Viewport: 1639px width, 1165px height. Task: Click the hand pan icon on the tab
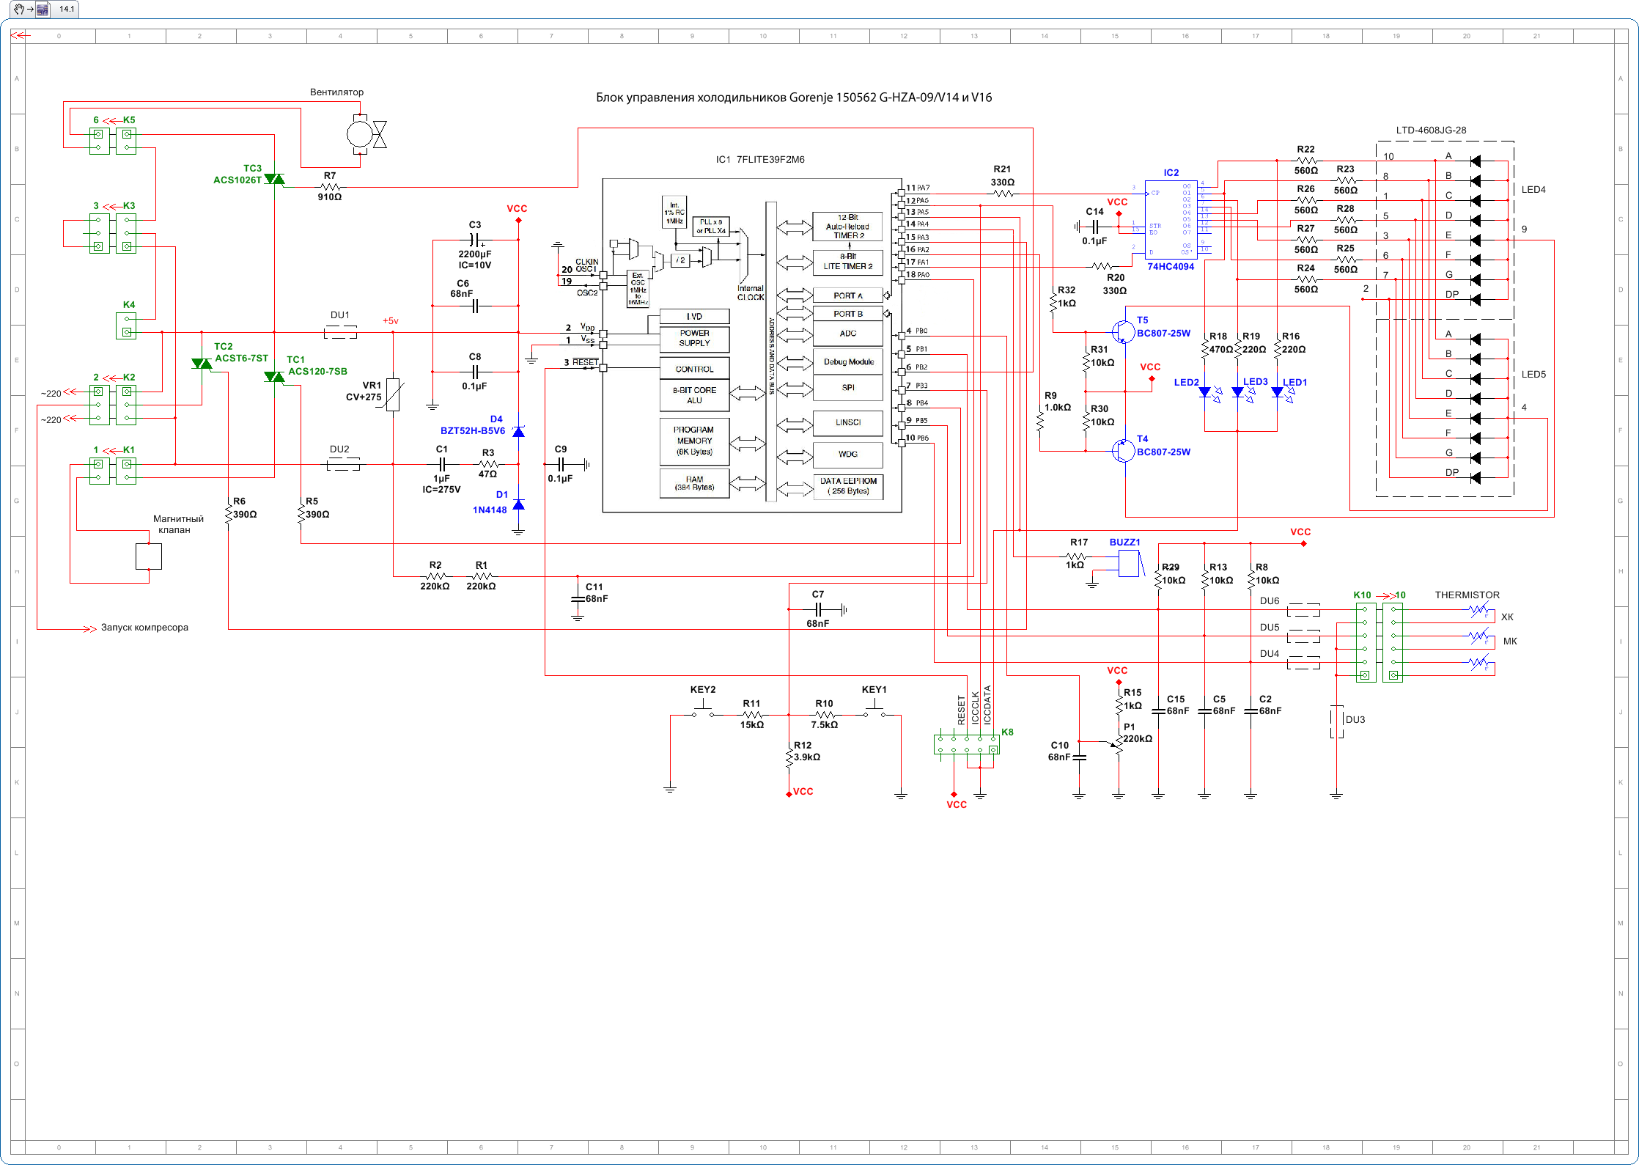click(x=18, y=10)
